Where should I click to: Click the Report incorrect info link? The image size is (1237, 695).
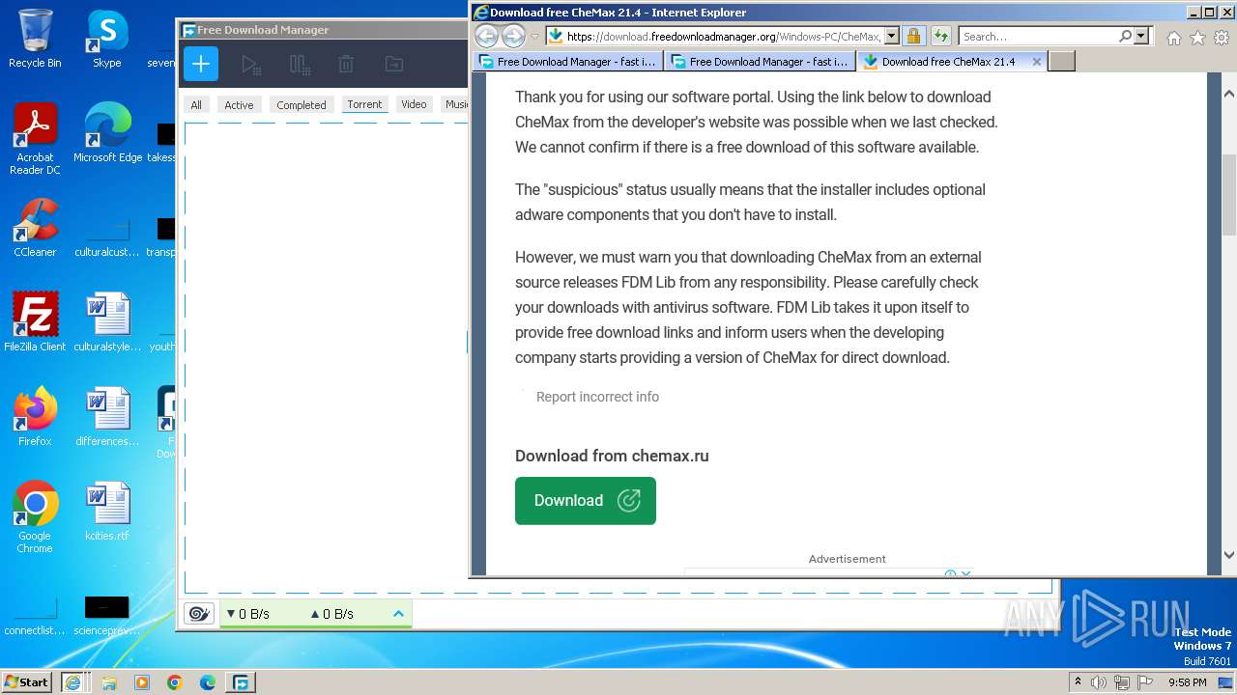(597, 397)
